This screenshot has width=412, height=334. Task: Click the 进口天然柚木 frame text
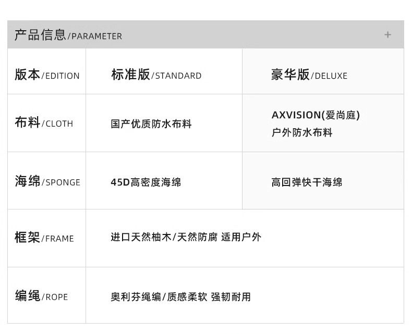pos(141,237)
